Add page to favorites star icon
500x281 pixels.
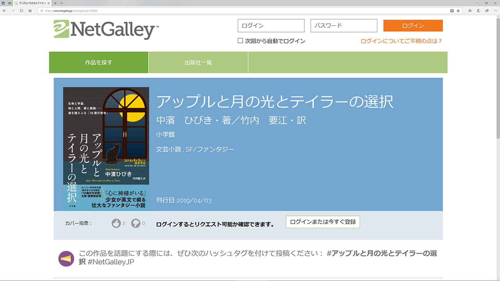[x=458, y=11]
